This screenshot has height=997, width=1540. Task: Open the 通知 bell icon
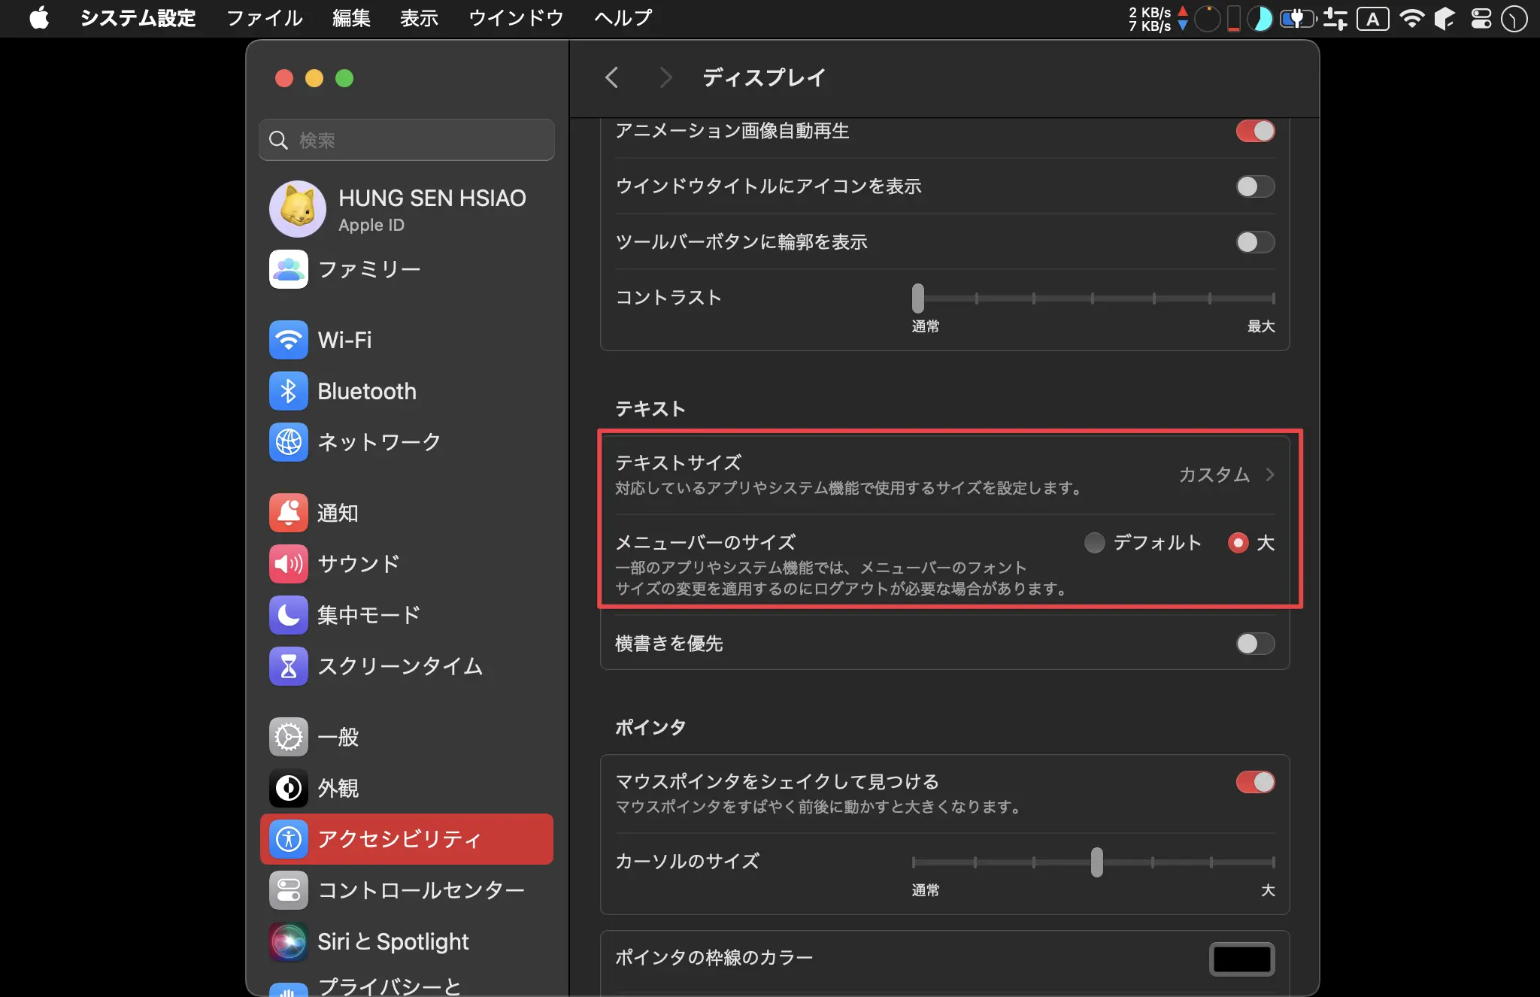[x=289, y=513]
